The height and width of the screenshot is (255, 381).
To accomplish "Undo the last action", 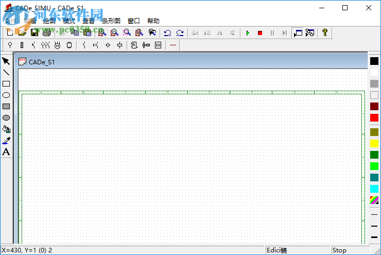I will [x=168, y=33].
